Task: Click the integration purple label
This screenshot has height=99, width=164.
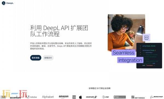Action: coord(130,60)
